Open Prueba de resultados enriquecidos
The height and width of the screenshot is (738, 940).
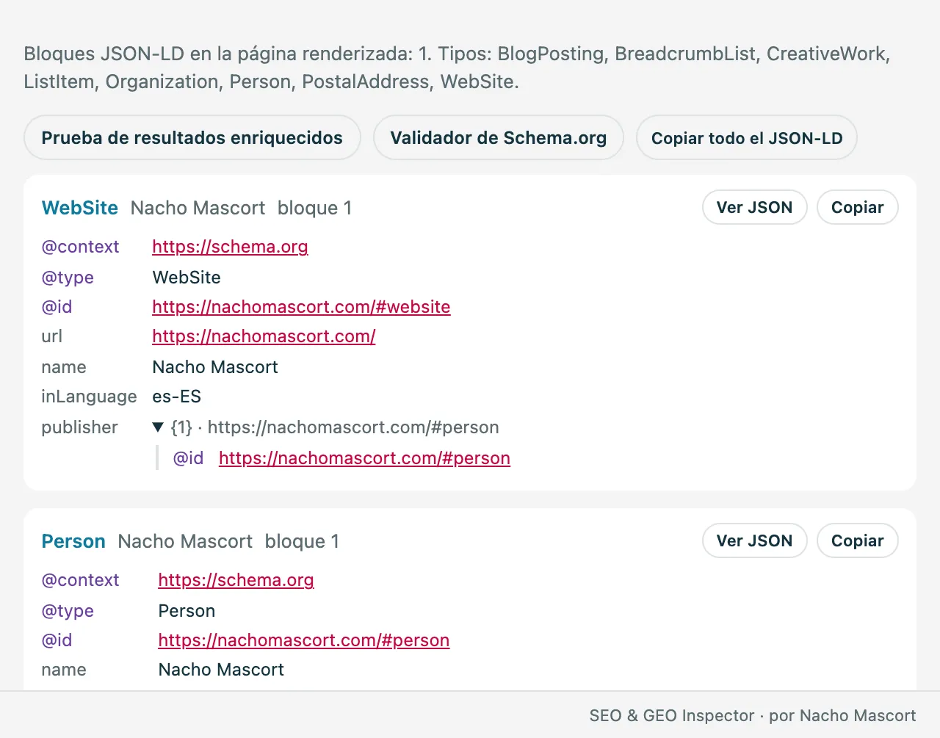[x=192, y=137]
